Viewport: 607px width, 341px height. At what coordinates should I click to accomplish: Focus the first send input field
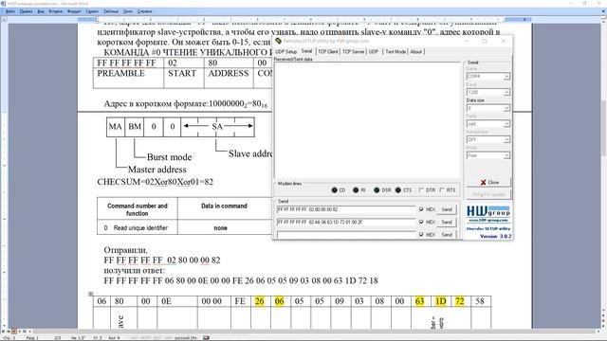pyautogui.click(x=346, y=209)
